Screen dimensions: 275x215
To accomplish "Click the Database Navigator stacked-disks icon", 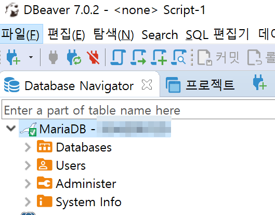I will tap(11, 85).
